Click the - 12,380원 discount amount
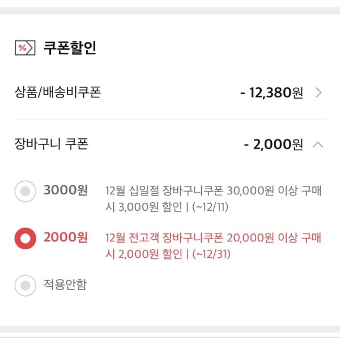 (x=271, y=93)
